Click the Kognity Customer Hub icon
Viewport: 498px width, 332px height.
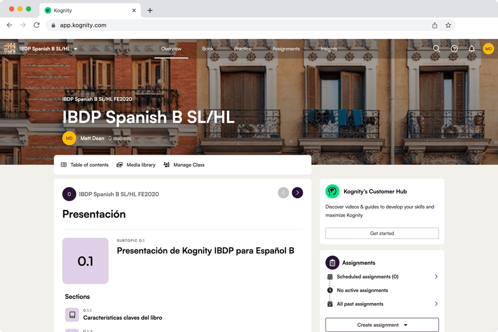tap(332, 191)
